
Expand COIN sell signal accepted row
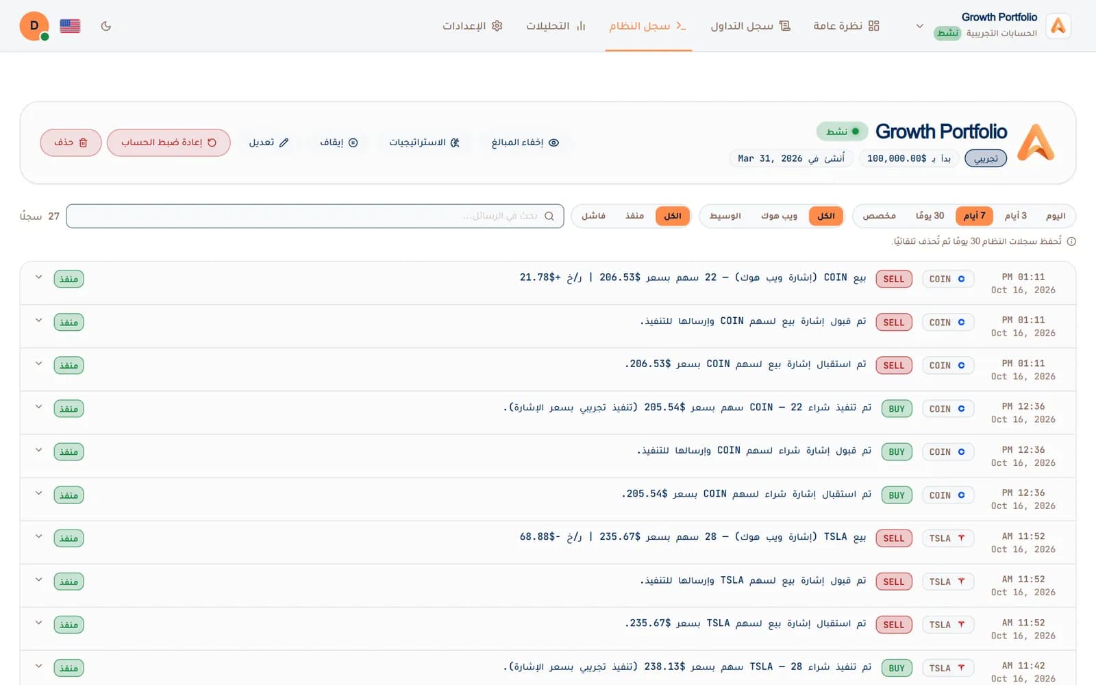click(x=38, y=321)
